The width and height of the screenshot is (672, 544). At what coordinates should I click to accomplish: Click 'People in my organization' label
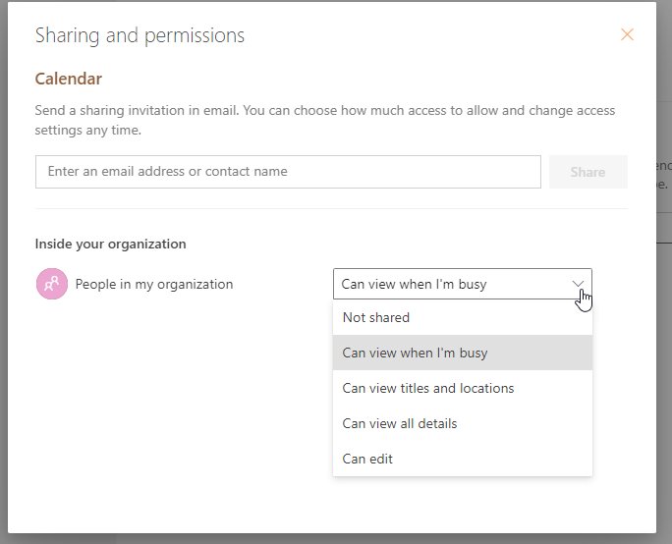point(154,284)
